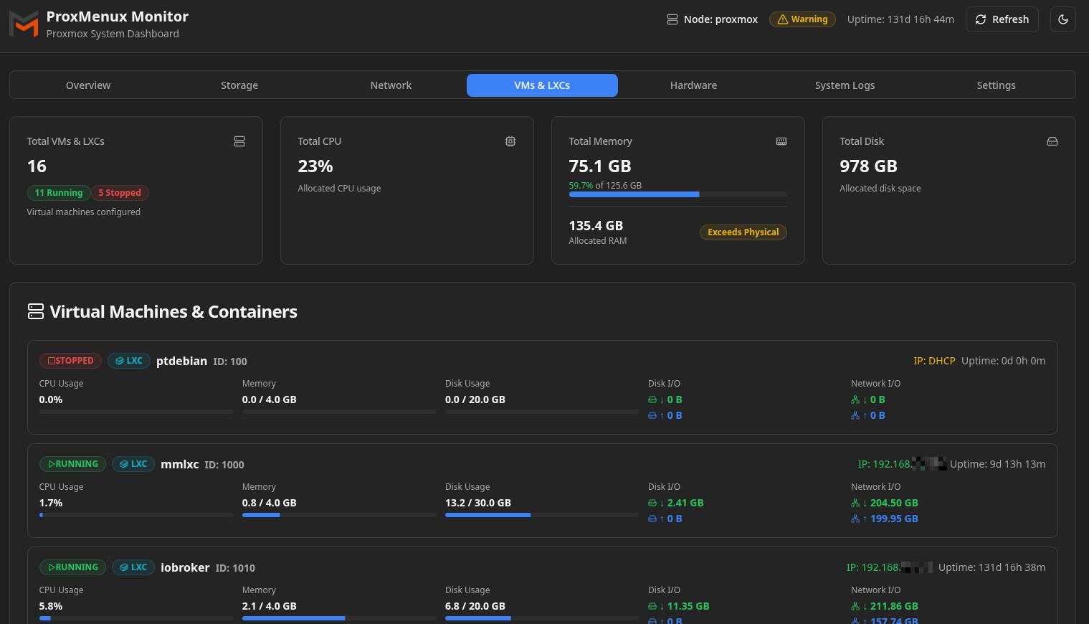Click the Warning status indicator
Screen dimensions: 1089x624
[x=802, y=19]
